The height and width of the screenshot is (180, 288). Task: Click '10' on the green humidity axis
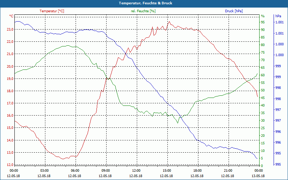click(x=263, y=151)
